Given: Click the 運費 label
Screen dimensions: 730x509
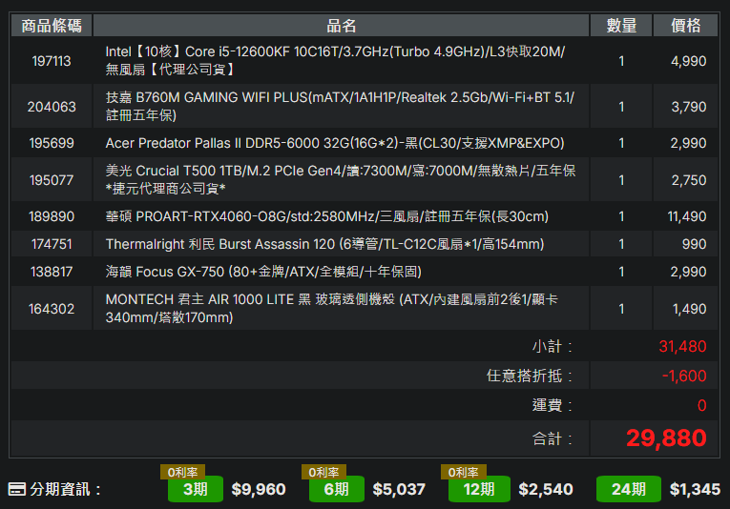Looking at the screenshot, I should click(x=553, y=405).
